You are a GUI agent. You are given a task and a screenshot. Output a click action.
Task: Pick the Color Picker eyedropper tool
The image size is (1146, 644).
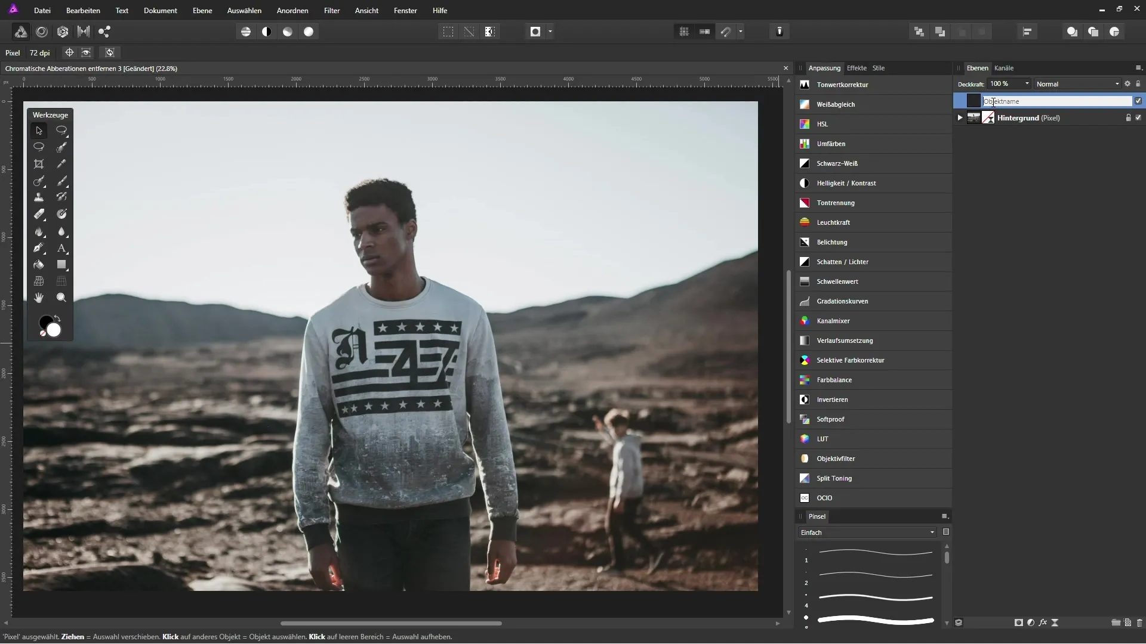(x=61, y=164)
